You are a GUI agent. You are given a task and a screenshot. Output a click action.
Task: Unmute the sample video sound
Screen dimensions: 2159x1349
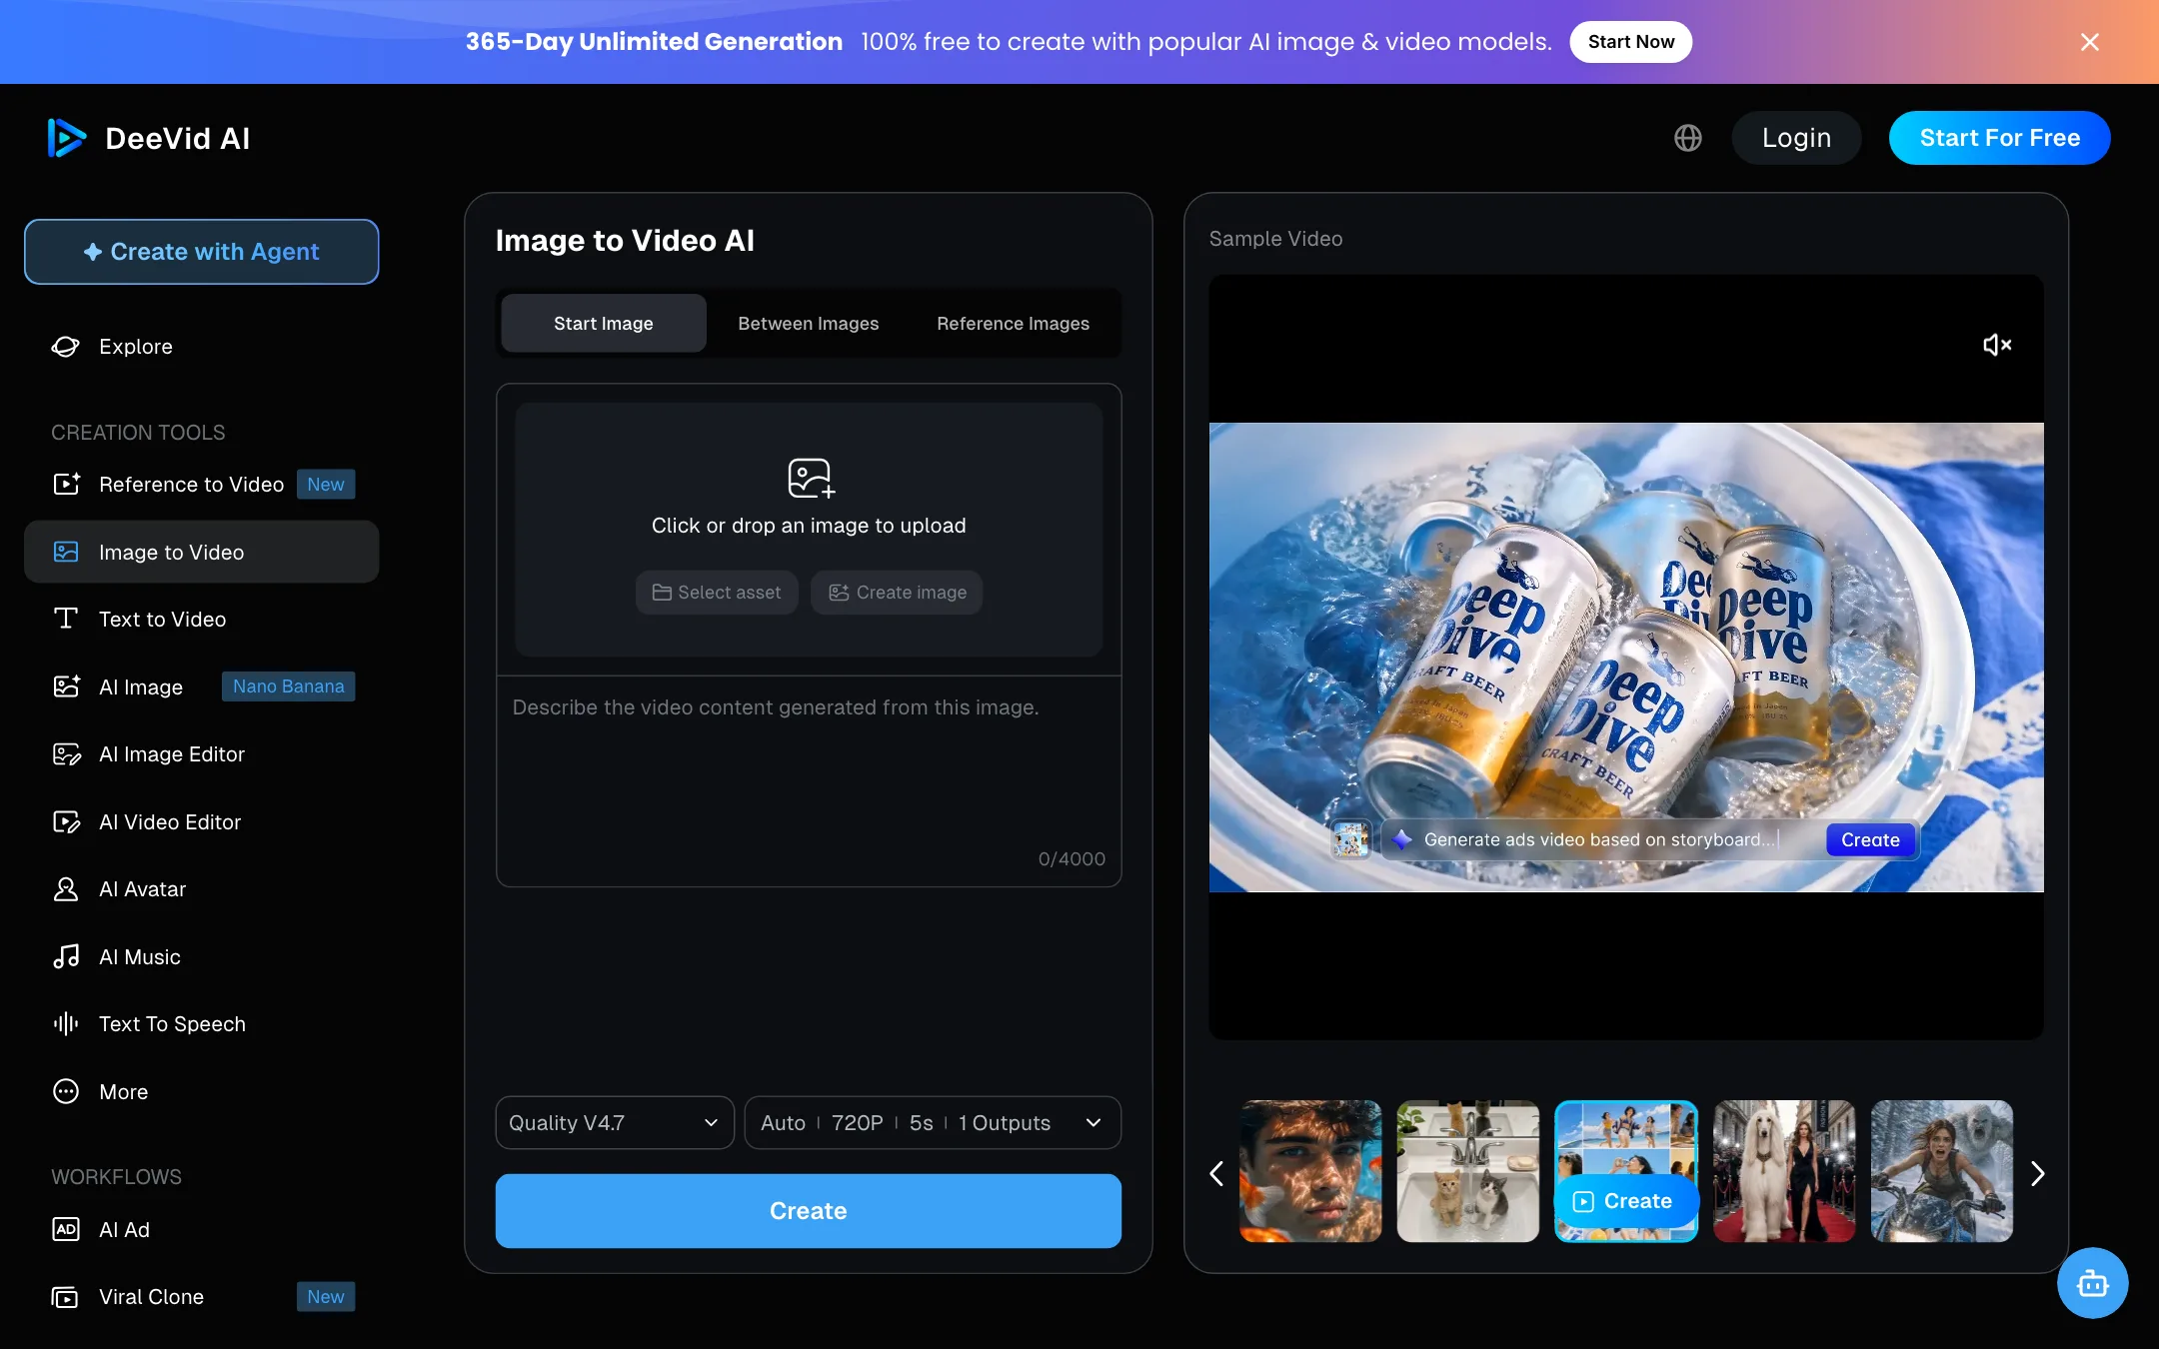[1996, 345]
